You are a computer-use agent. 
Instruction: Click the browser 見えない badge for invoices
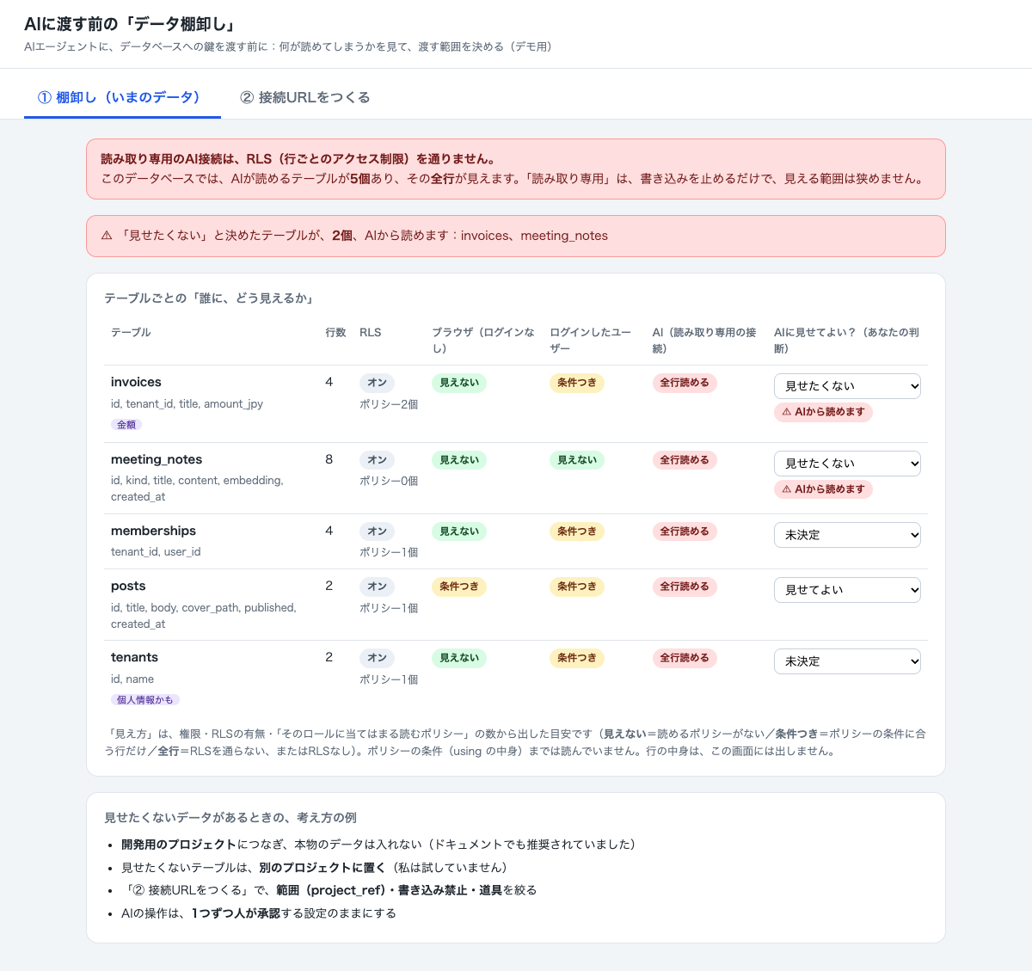pos(459,383)
